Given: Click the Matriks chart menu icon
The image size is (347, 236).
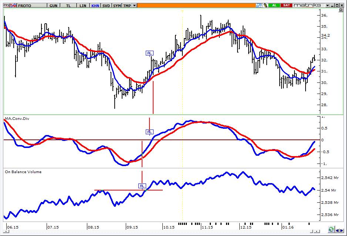Looking at the screenshot, I should 7,5.
